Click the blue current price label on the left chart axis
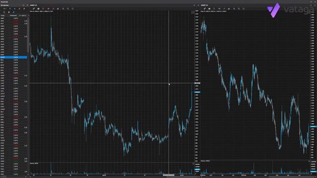Viewport: 317px width, 178px height. tap(197, 92)
